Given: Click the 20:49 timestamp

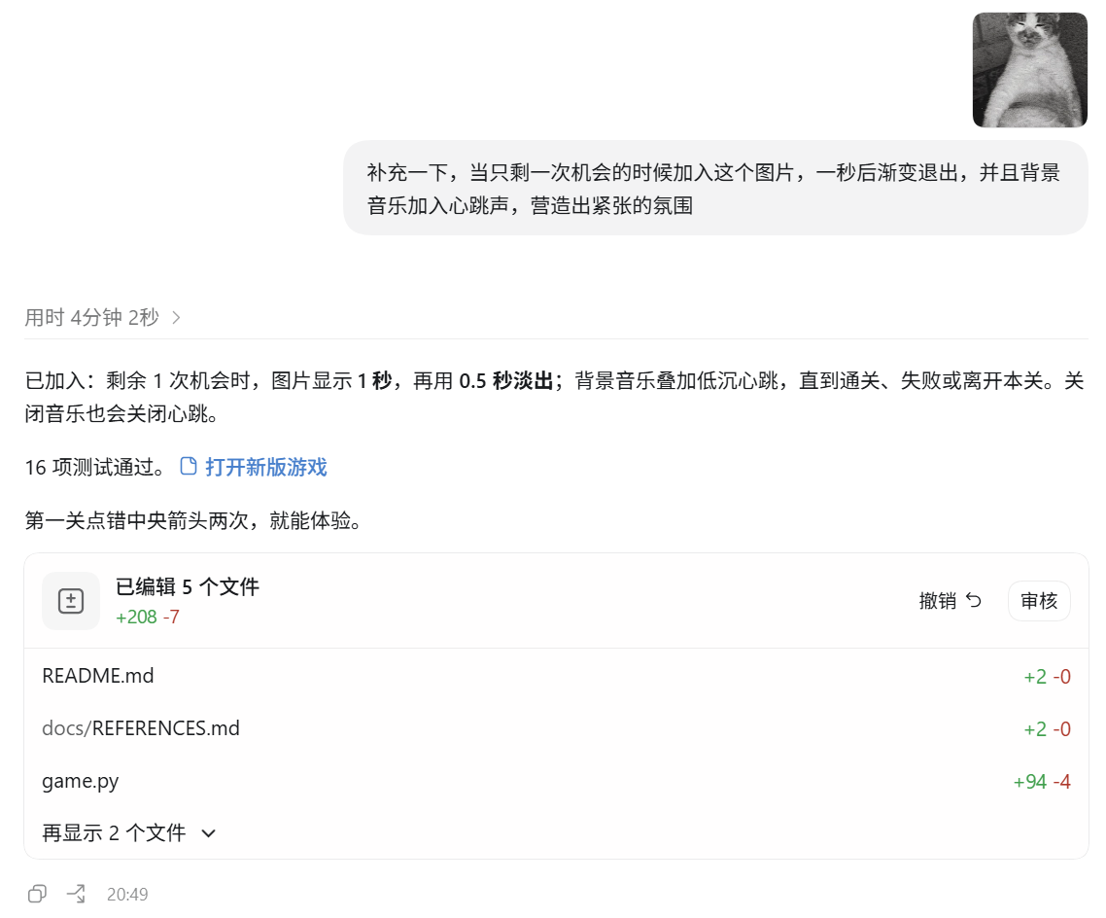Looking at the screenshot, I should click(127, 895).
